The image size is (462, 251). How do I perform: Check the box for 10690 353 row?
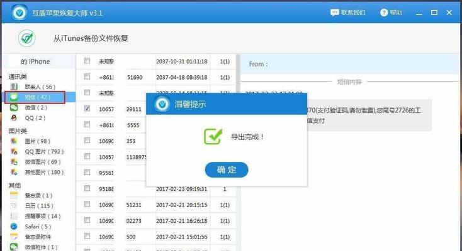tap(87, 140)
